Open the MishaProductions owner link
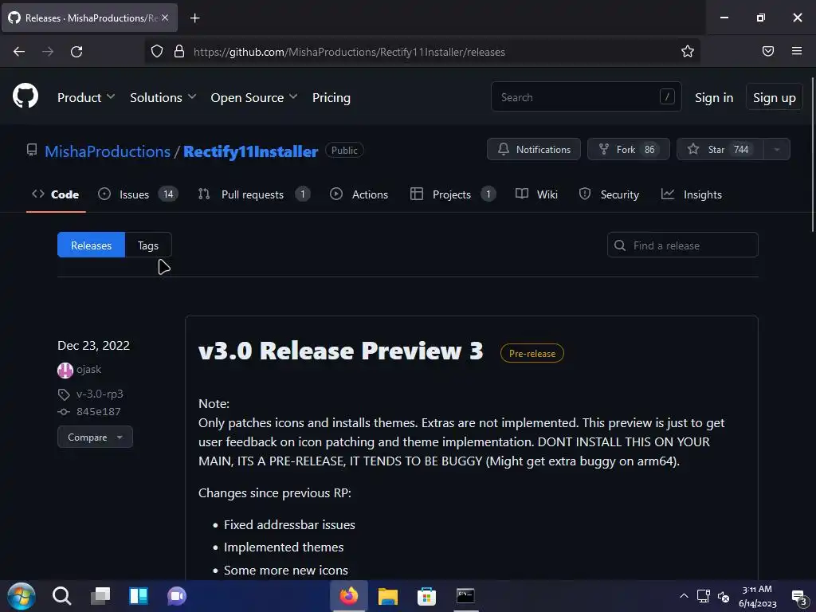The image size is (816, 612). point(108,151)
